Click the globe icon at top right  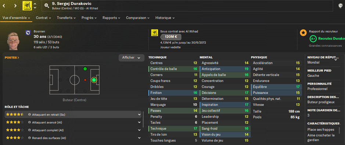coord(340,6)
